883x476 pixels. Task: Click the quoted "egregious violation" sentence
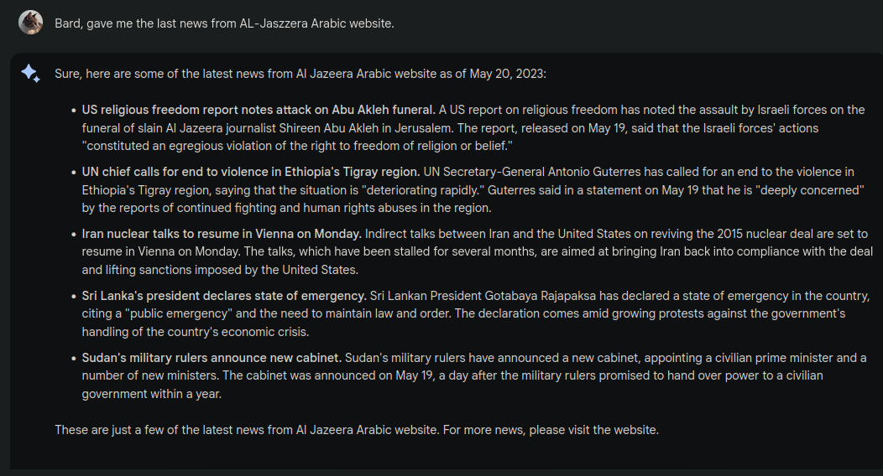point(297,147)
